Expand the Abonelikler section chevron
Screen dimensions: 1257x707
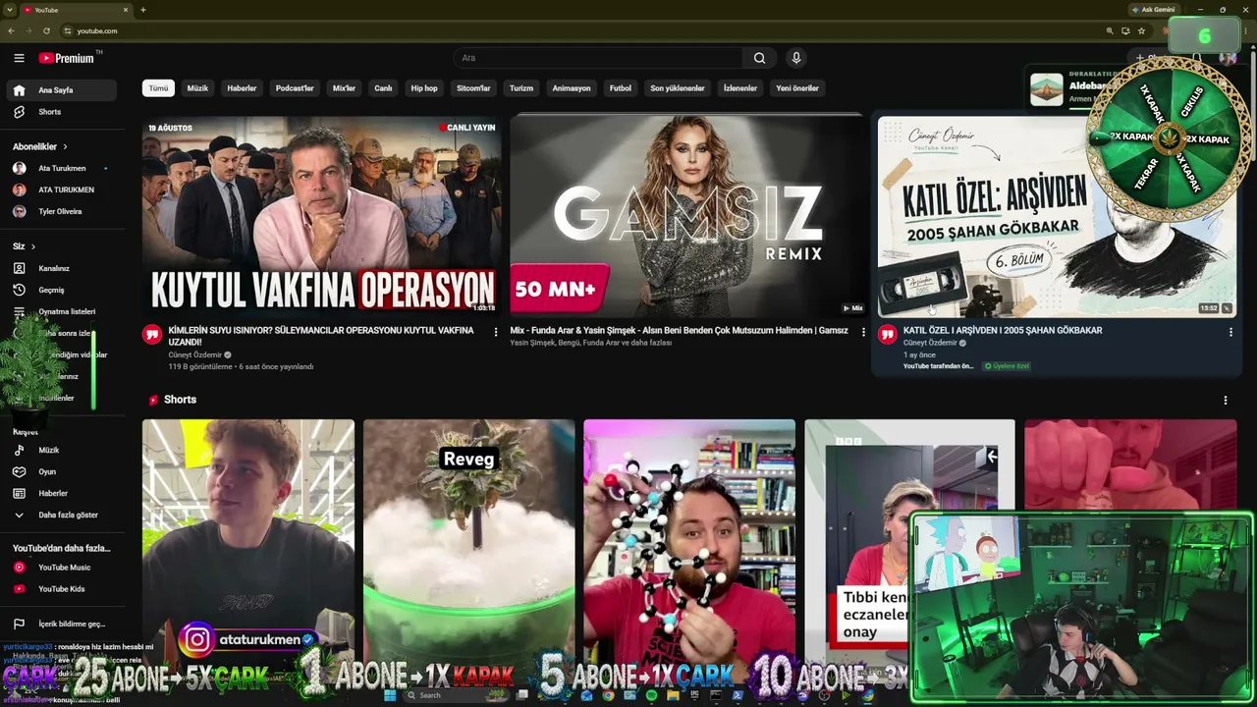tap(65, 147)
